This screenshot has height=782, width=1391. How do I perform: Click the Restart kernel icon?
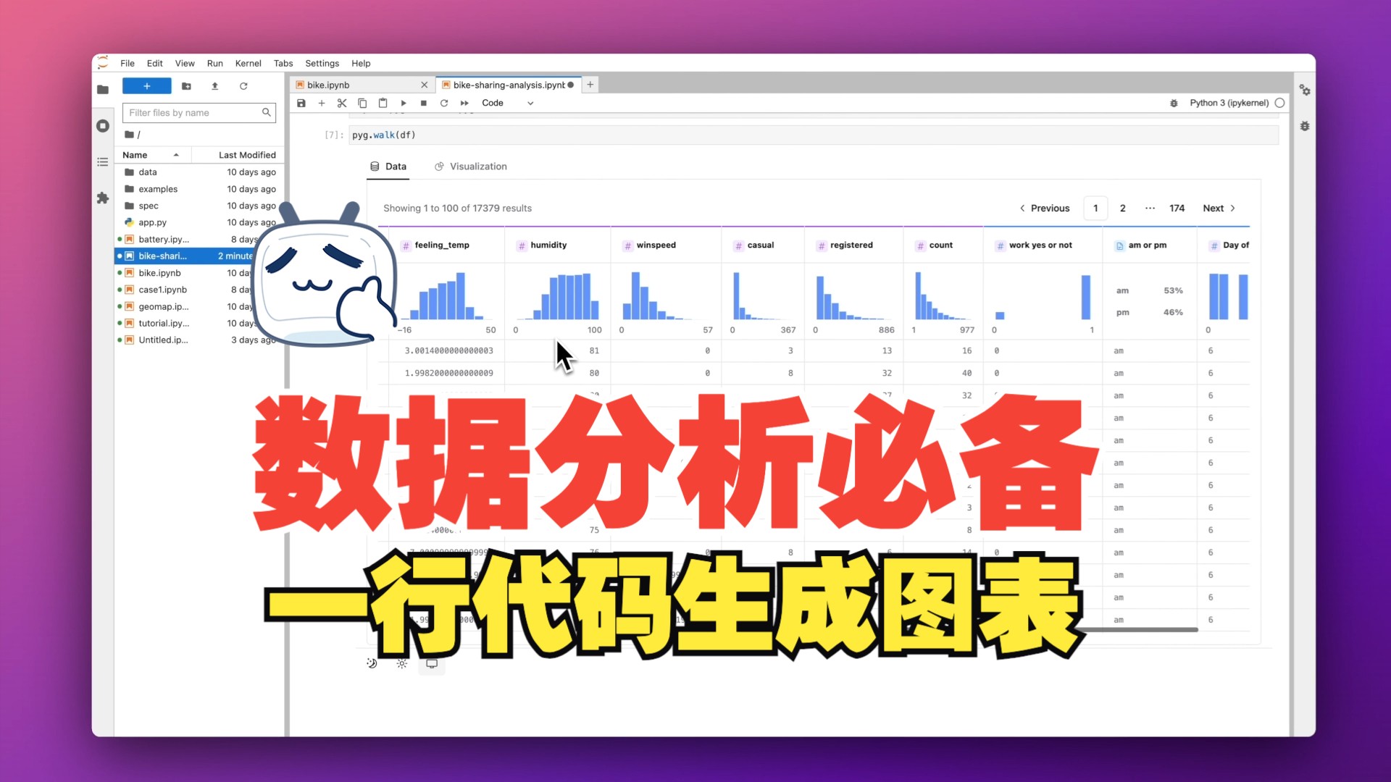(444, 102)
